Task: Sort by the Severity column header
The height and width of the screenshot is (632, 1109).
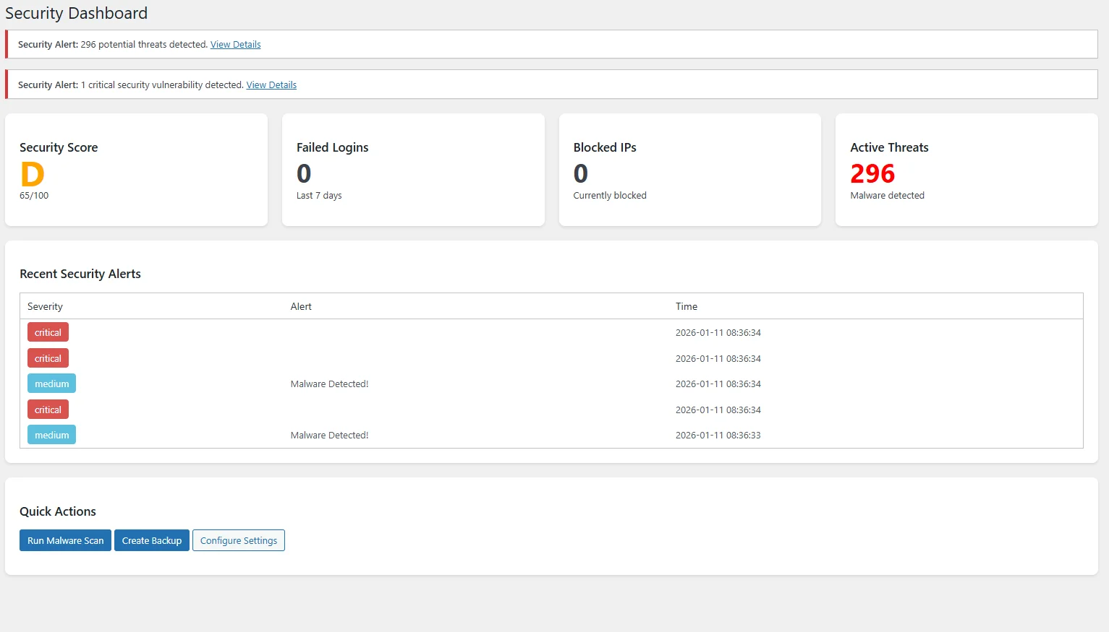Action: point(44,306)
